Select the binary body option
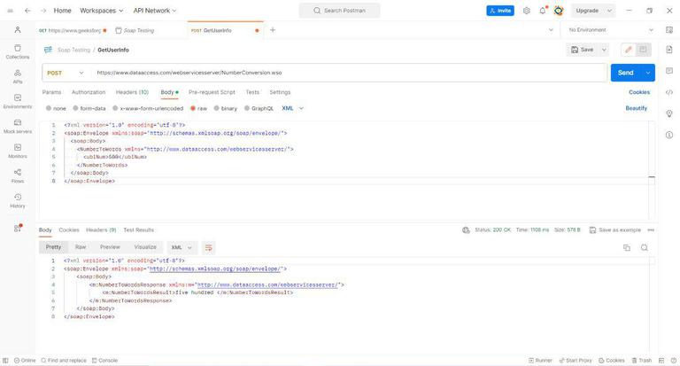Screen dimensions: 680x366 click(x=226, y=108)
